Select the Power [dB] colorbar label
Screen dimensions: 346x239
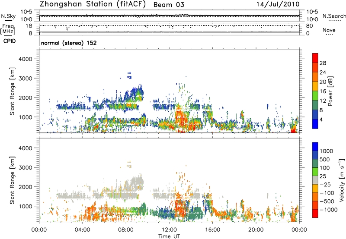click(x=330, y=91)
